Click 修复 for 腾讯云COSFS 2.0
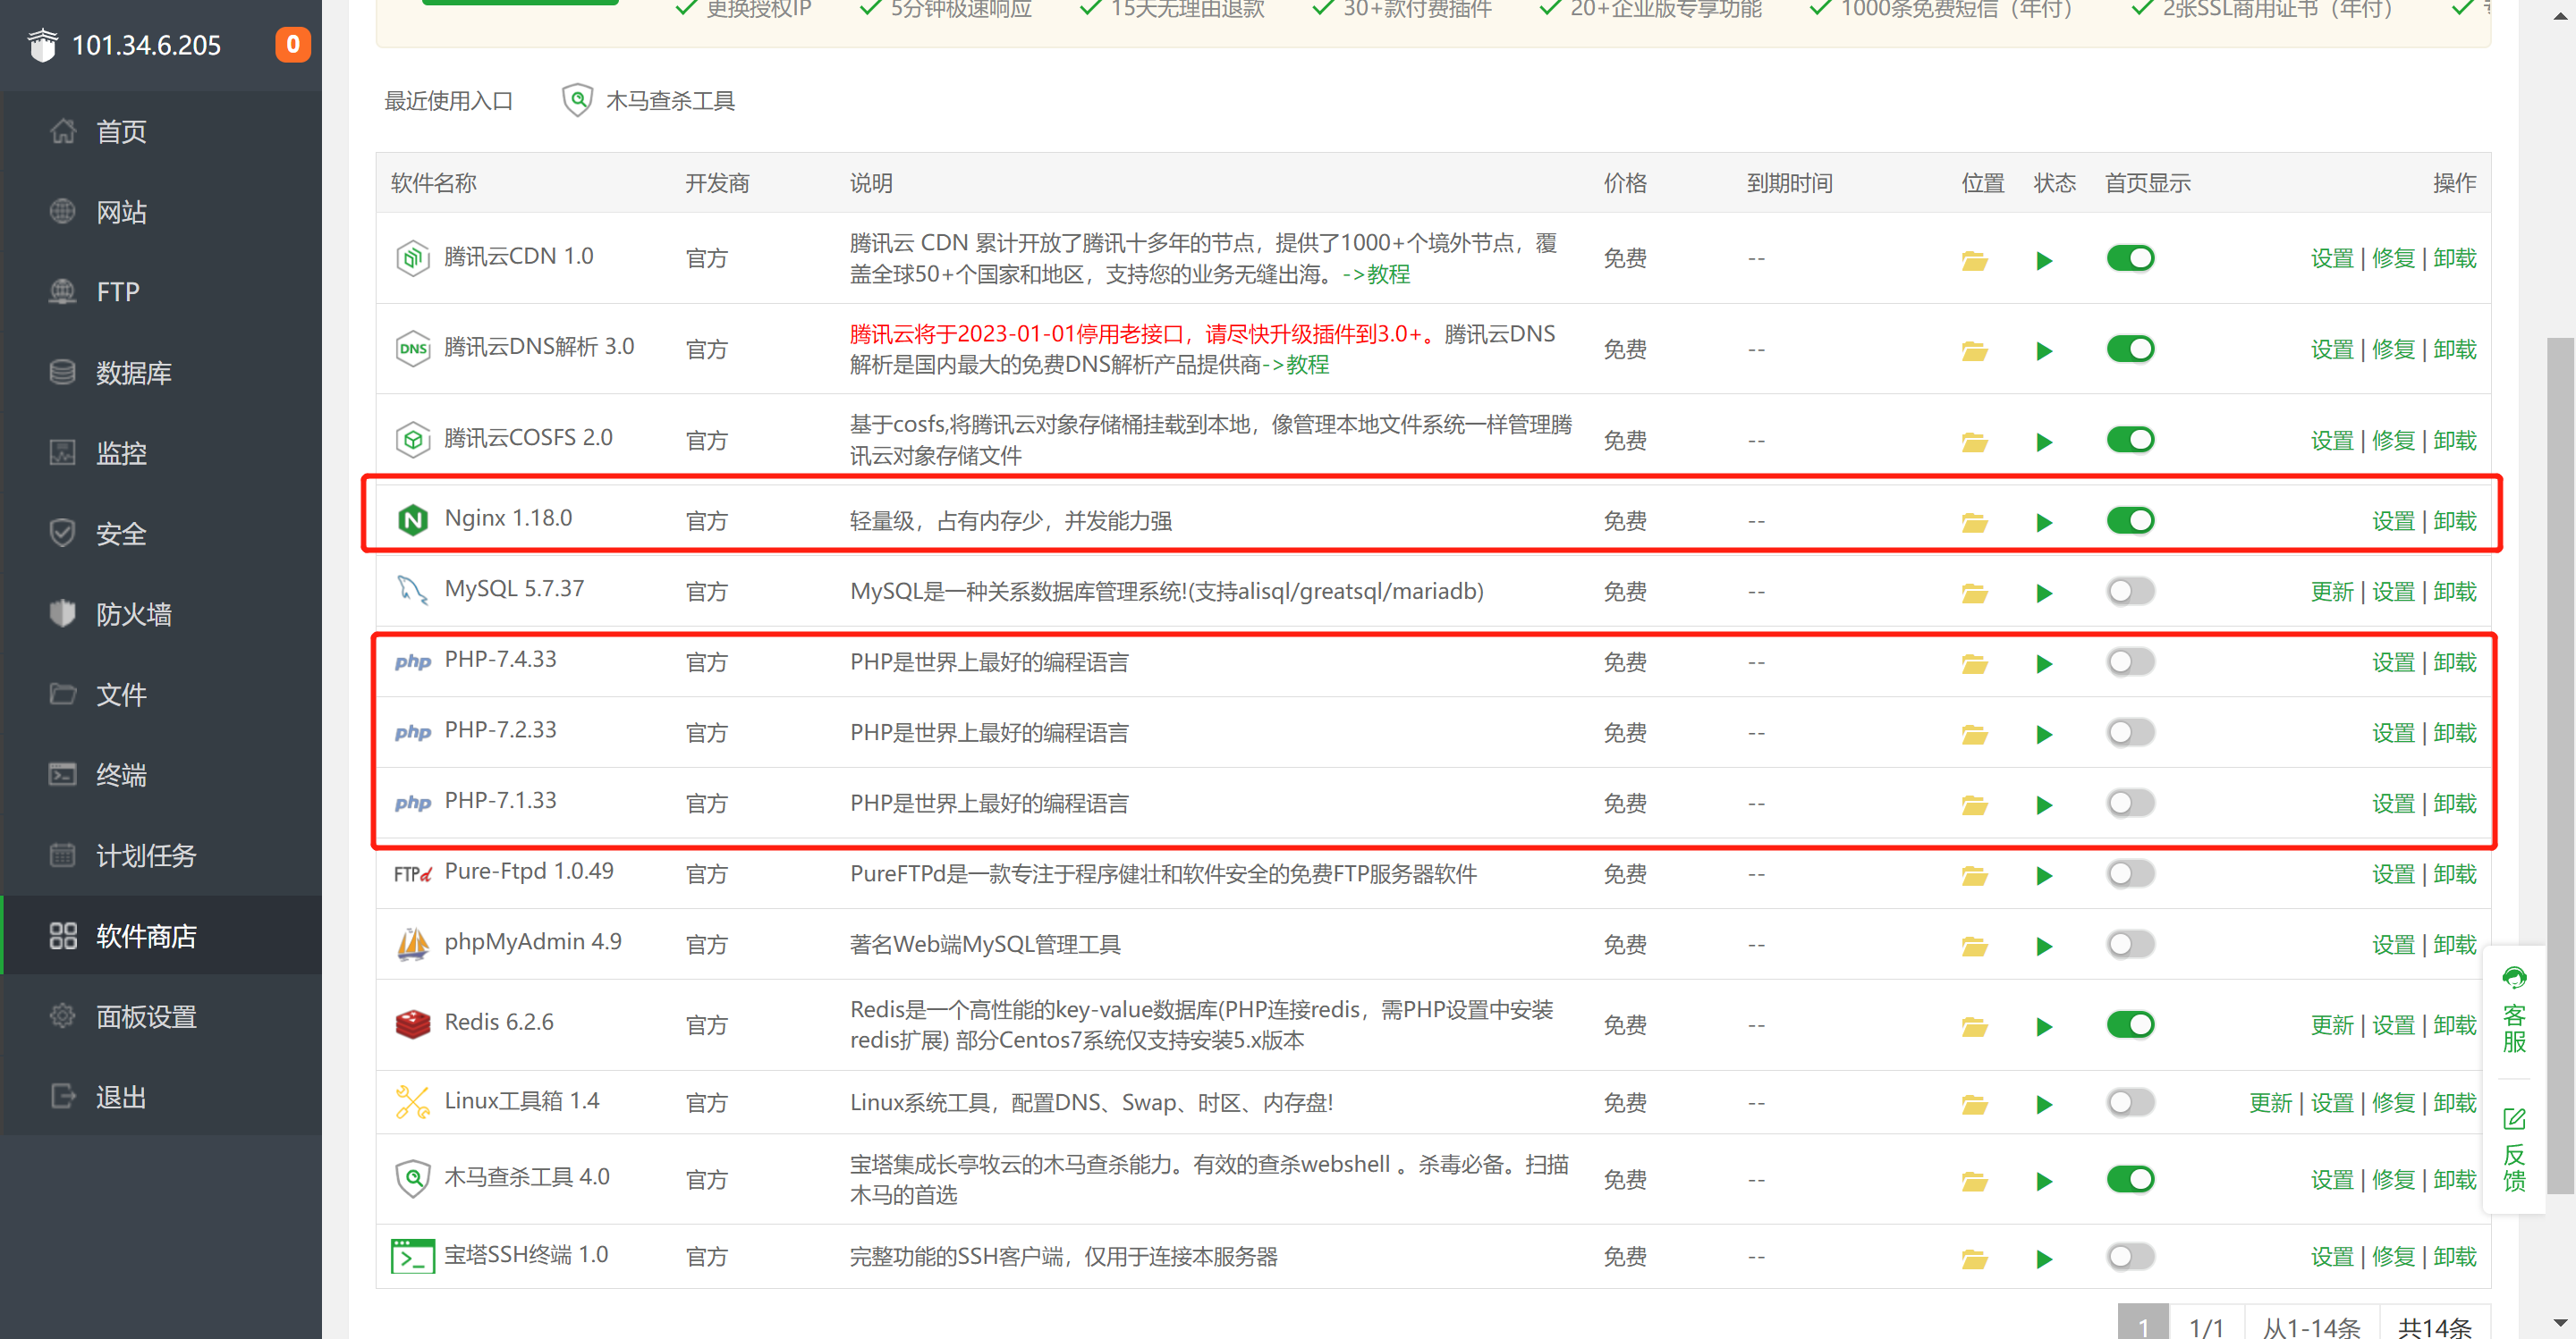Viewport: 2576px width, 1339px height. (2393, 440)
